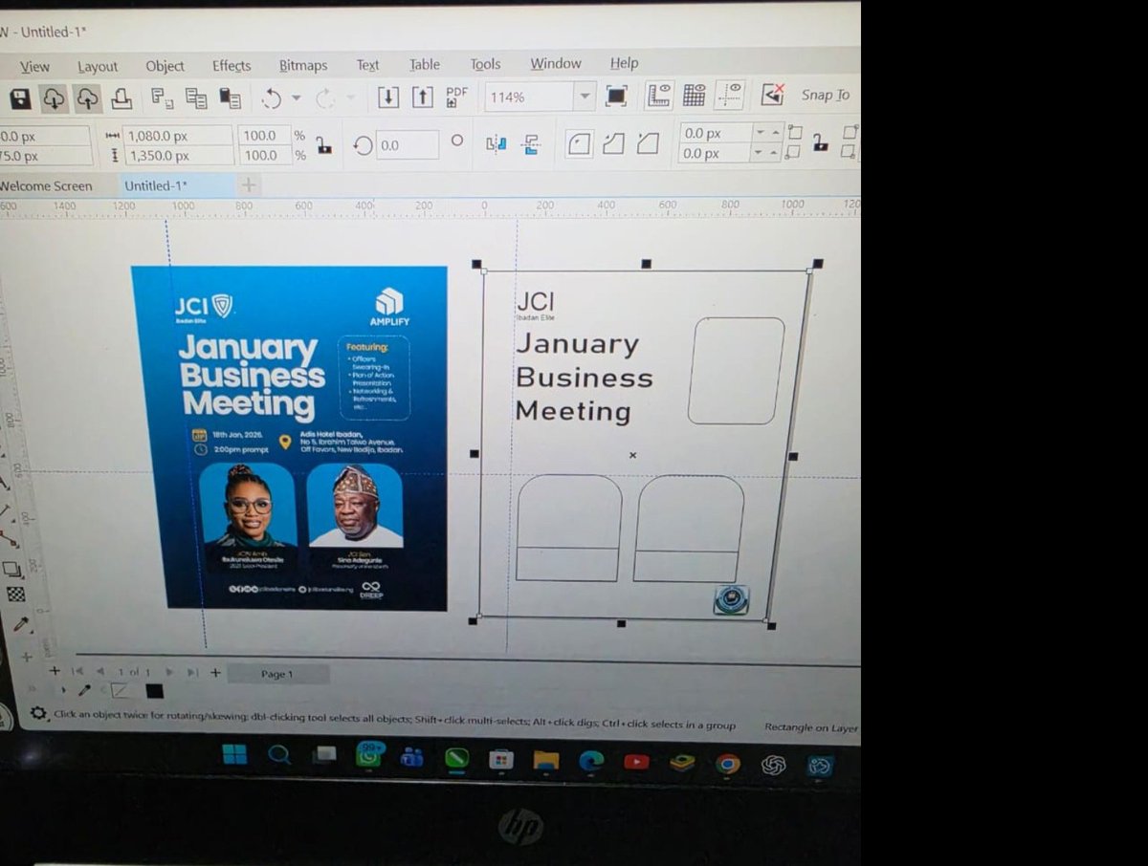Open the Tools menu

[x=485, y=64]
